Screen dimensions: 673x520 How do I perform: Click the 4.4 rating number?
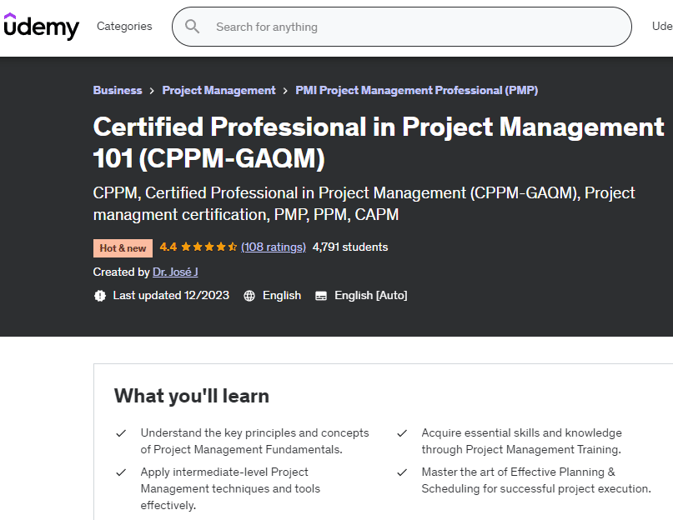168,247
